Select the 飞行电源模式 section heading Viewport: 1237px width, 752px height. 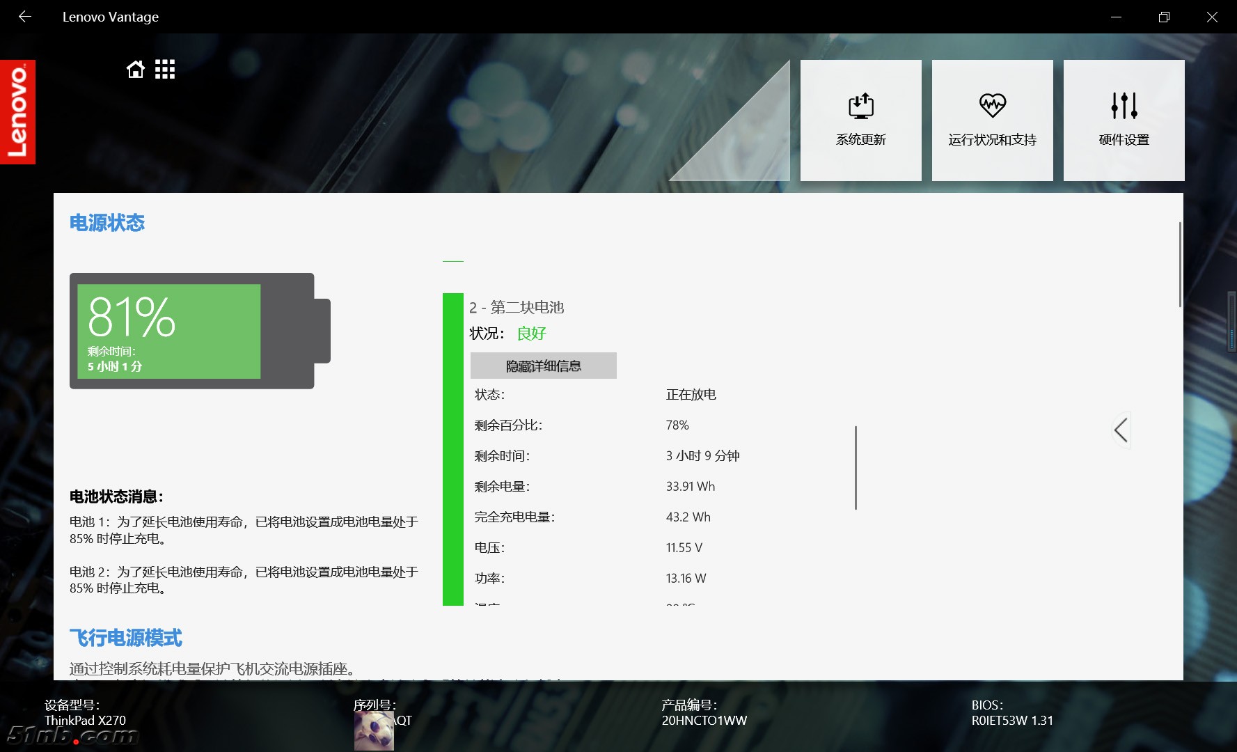[x=126, y=638]
